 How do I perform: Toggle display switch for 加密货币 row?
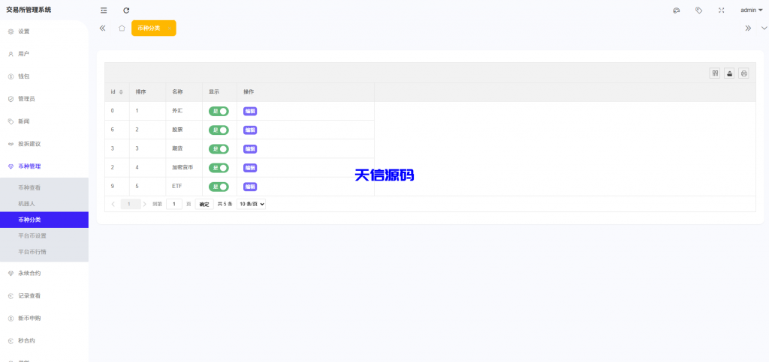[219, 168]
